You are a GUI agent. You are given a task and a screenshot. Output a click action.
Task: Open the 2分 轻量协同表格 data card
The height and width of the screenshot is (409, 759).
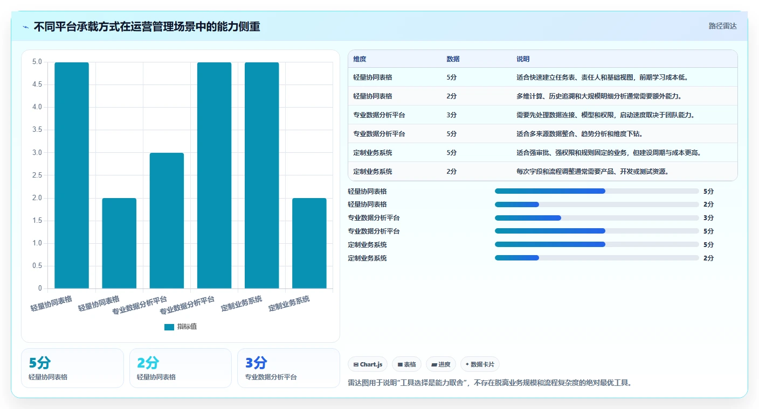[x=181, y=368]
